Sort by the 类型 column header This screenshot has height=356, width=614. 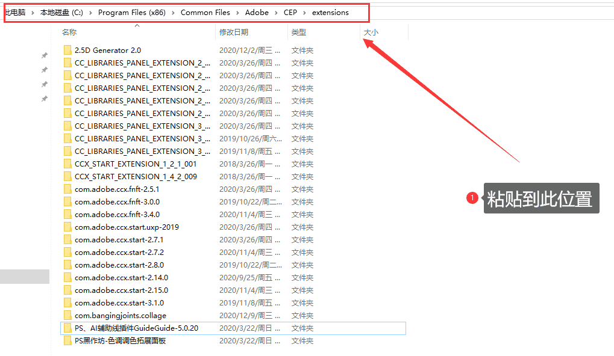point(299,32)
